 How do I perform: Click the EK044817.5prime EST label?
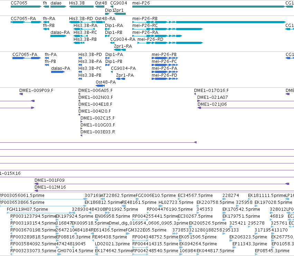click(215, 251)
